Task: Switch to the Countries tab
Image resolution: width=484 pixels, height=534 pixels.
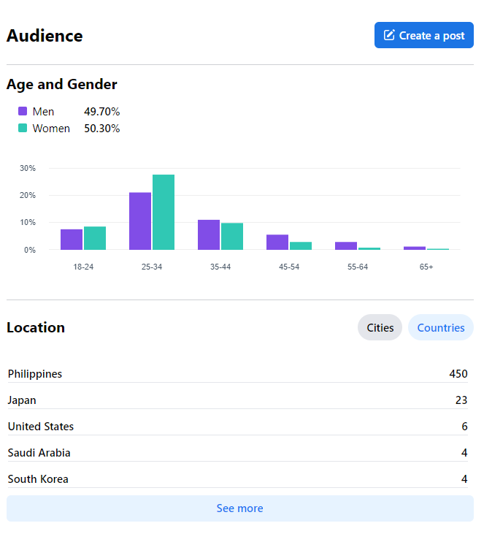Action: [440, 327]
